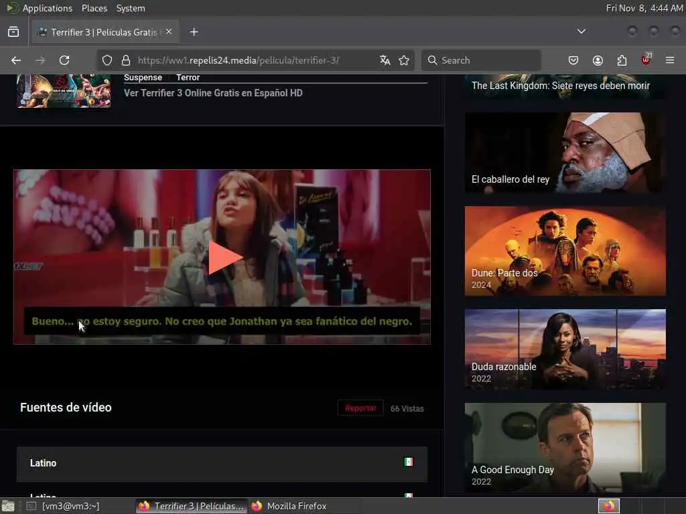686x514 pixels.
Task: Open The Last Kingdom: Siete reyes deben morir
Action: point(565,86)
